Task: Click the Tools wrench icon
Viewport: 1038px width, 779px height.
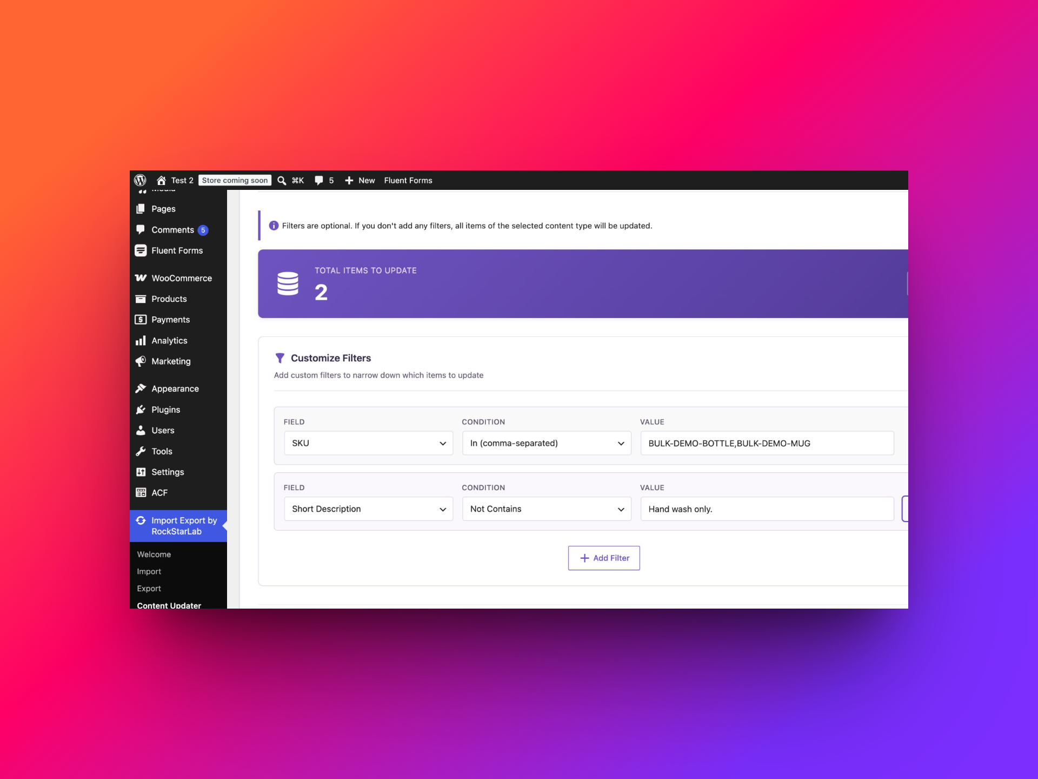Action: pyautogui.click(x=141, y=451)
